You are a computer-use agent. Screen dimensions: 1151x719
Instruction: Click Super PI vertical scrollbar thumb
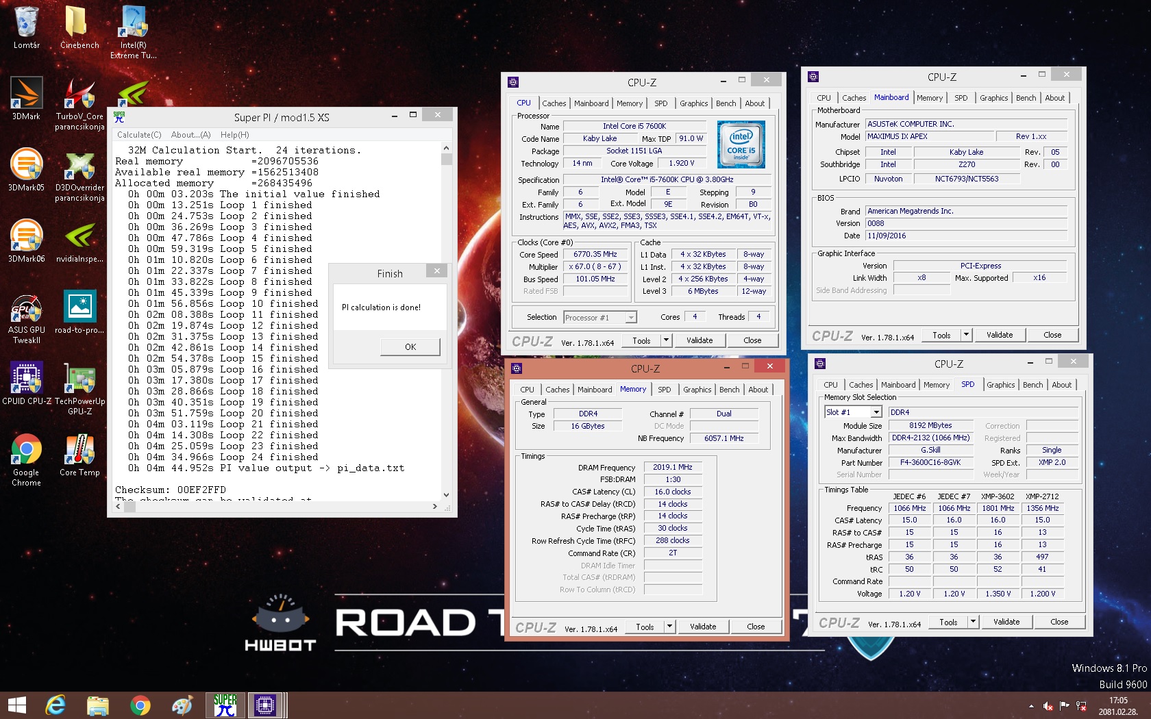[x=446, y=159]
